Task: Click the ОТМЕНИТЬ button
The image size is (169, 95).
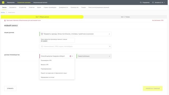Action: [10, 88]
